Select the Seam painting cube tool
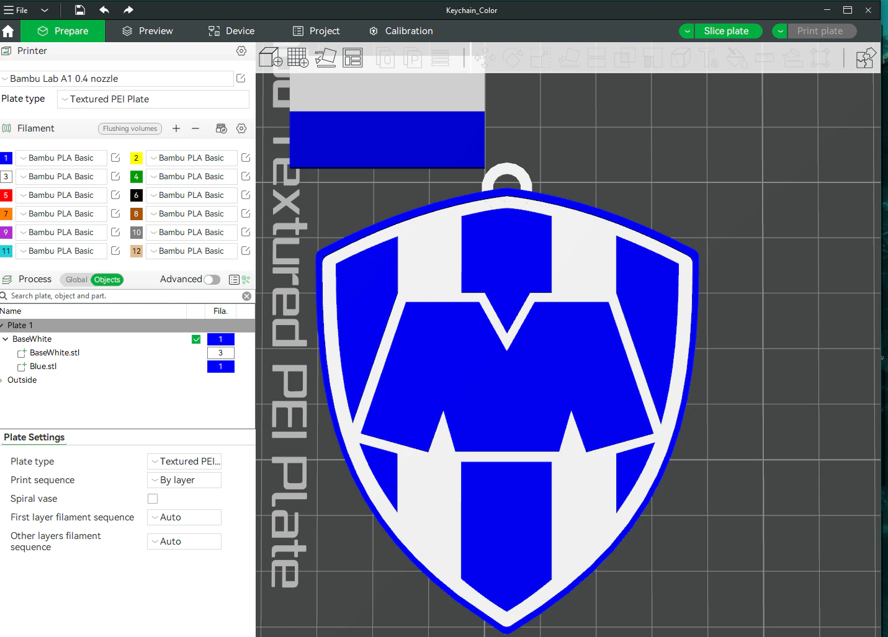 (681, 58)
